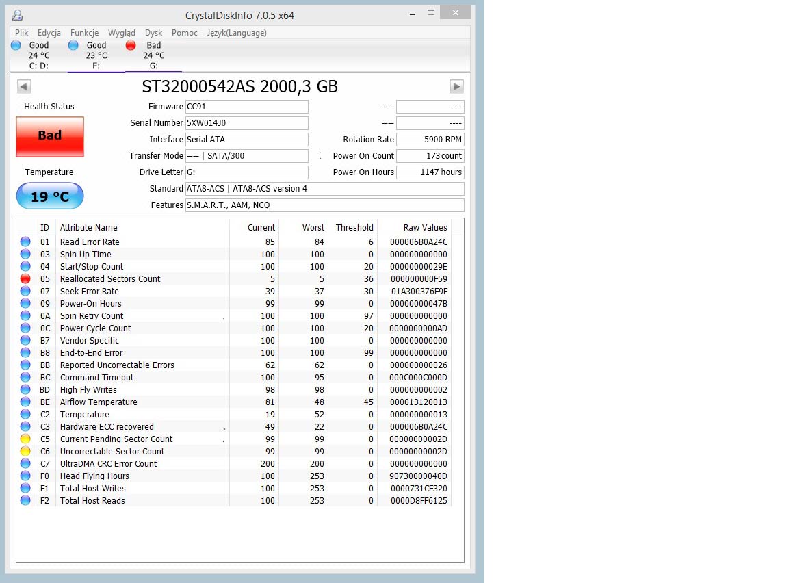Click the blue status icon for Airflow Temperature

click(25, 402)
